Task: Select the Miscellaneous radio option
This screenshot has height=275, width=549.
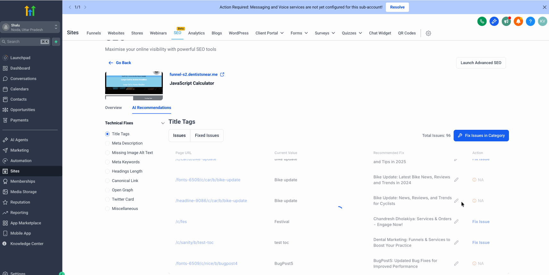Action: click(107, 209)
